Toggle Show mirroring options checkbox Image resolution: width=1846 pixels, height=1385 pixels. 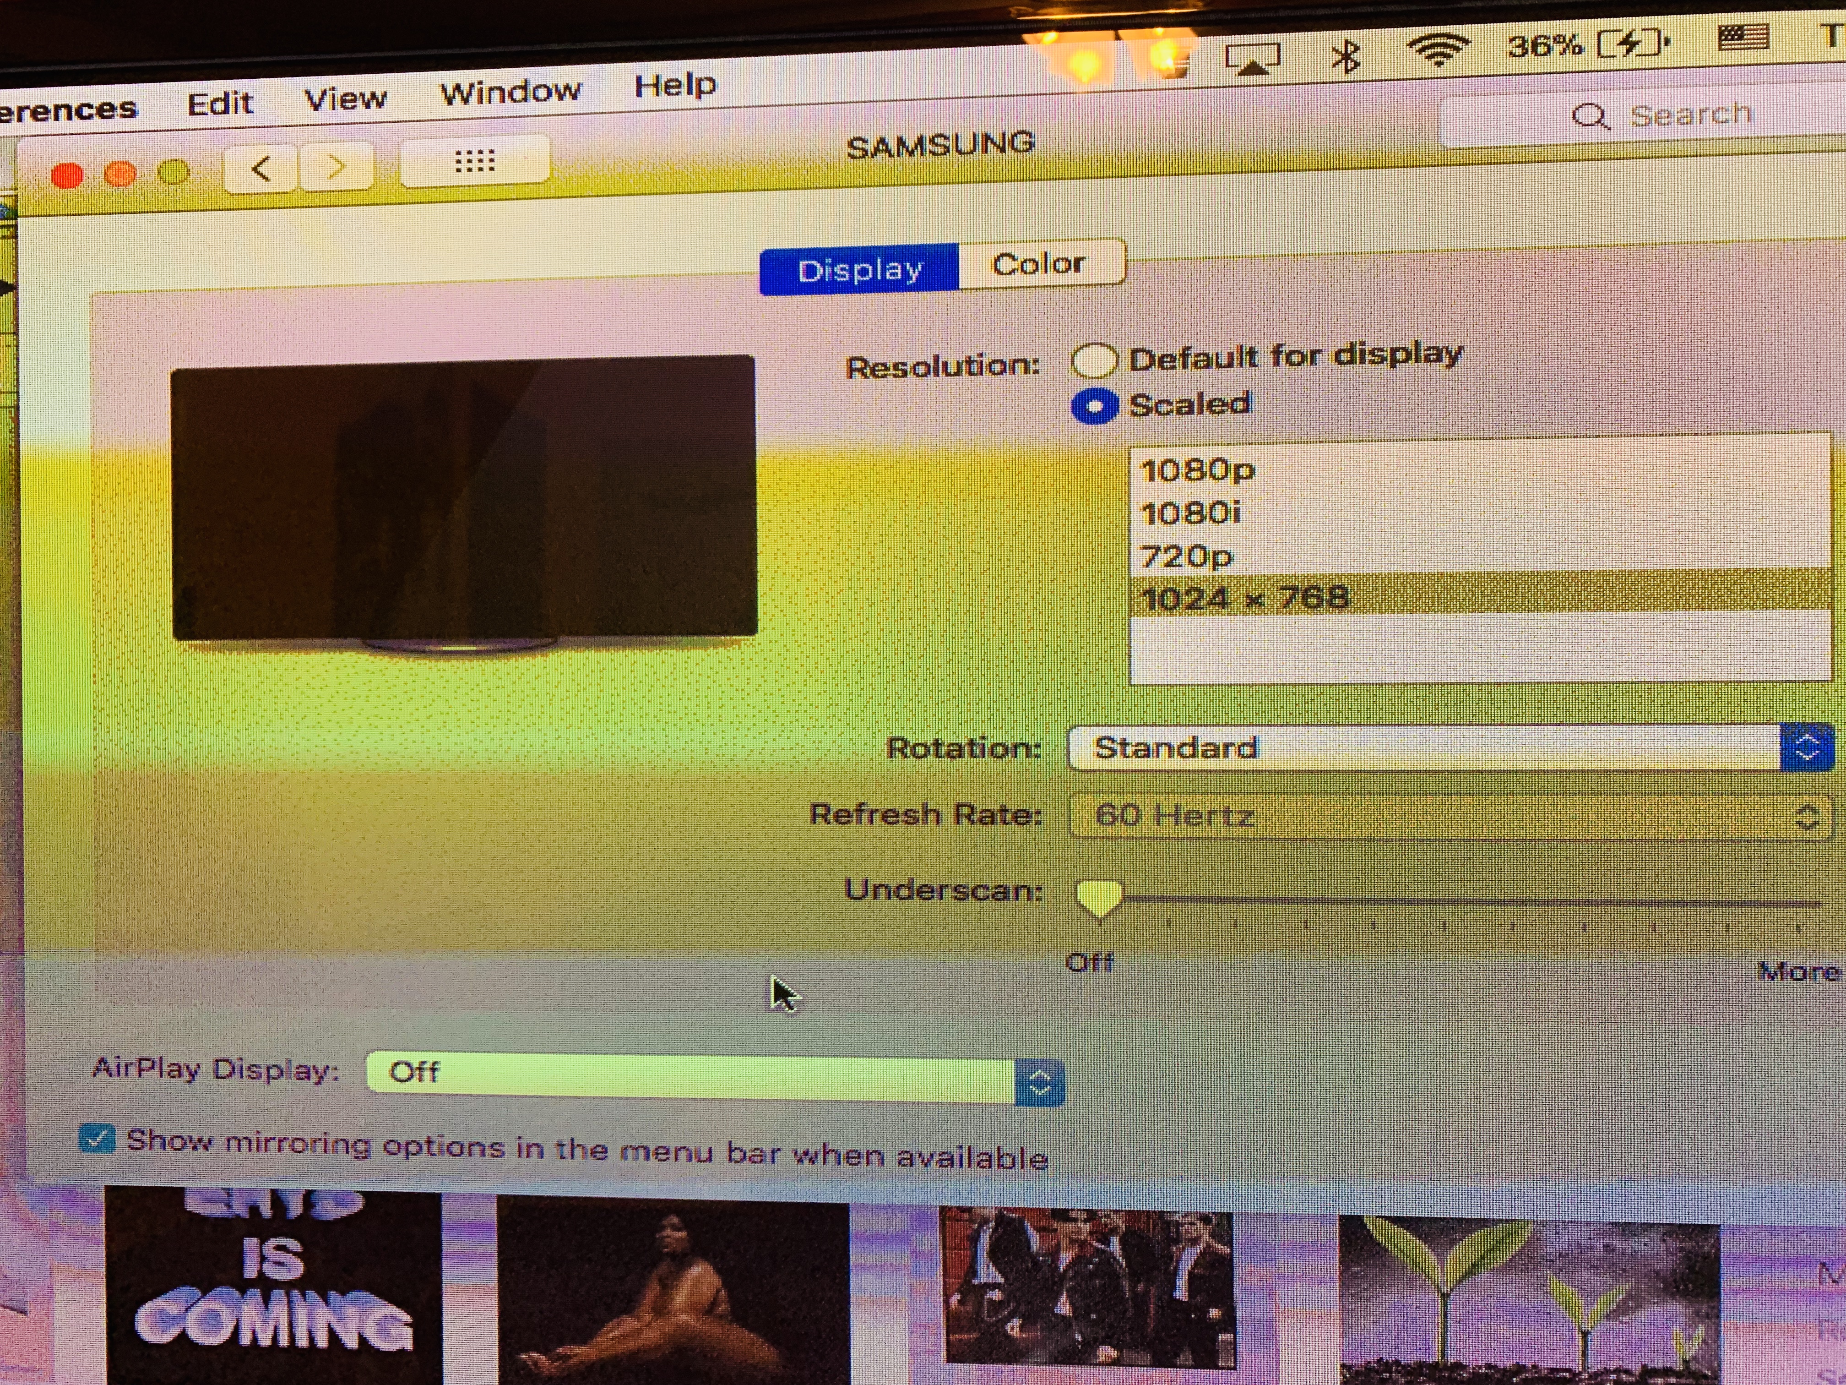point(97,1138)
